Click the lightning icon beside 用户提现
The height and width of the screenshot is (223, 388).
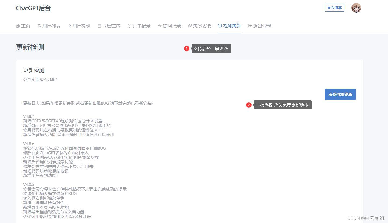pyautogui.click(x=69, y=26)
